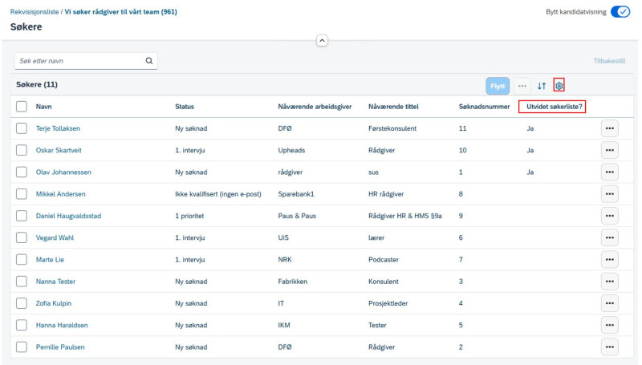Open actions menu for Marte Lie
The width and height of the screenshot is (642, 365).
click(x=610, y=259)
